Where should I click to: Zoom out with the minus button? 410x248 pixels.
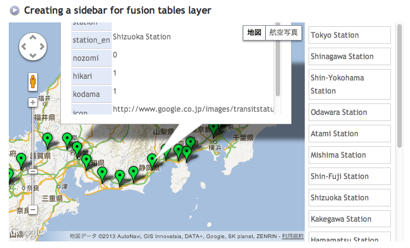[x=33, y=210]
